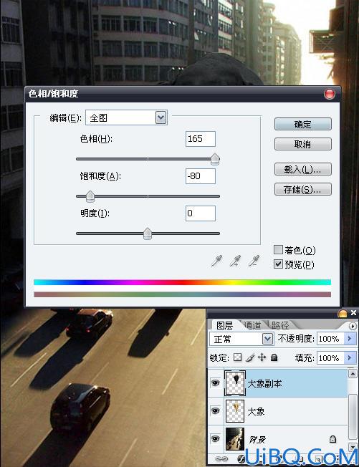Toggle lock position move icon

[262, 357]
